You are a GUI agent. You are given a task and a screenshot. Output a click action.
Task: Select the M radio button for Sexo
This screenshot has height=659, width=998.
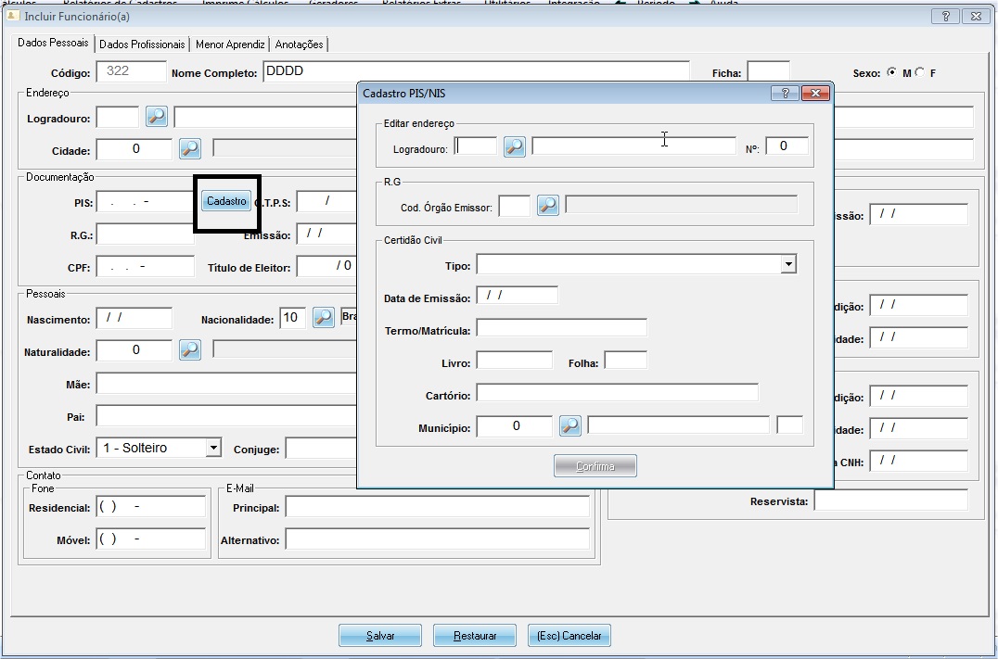click(x=892, y=72)
